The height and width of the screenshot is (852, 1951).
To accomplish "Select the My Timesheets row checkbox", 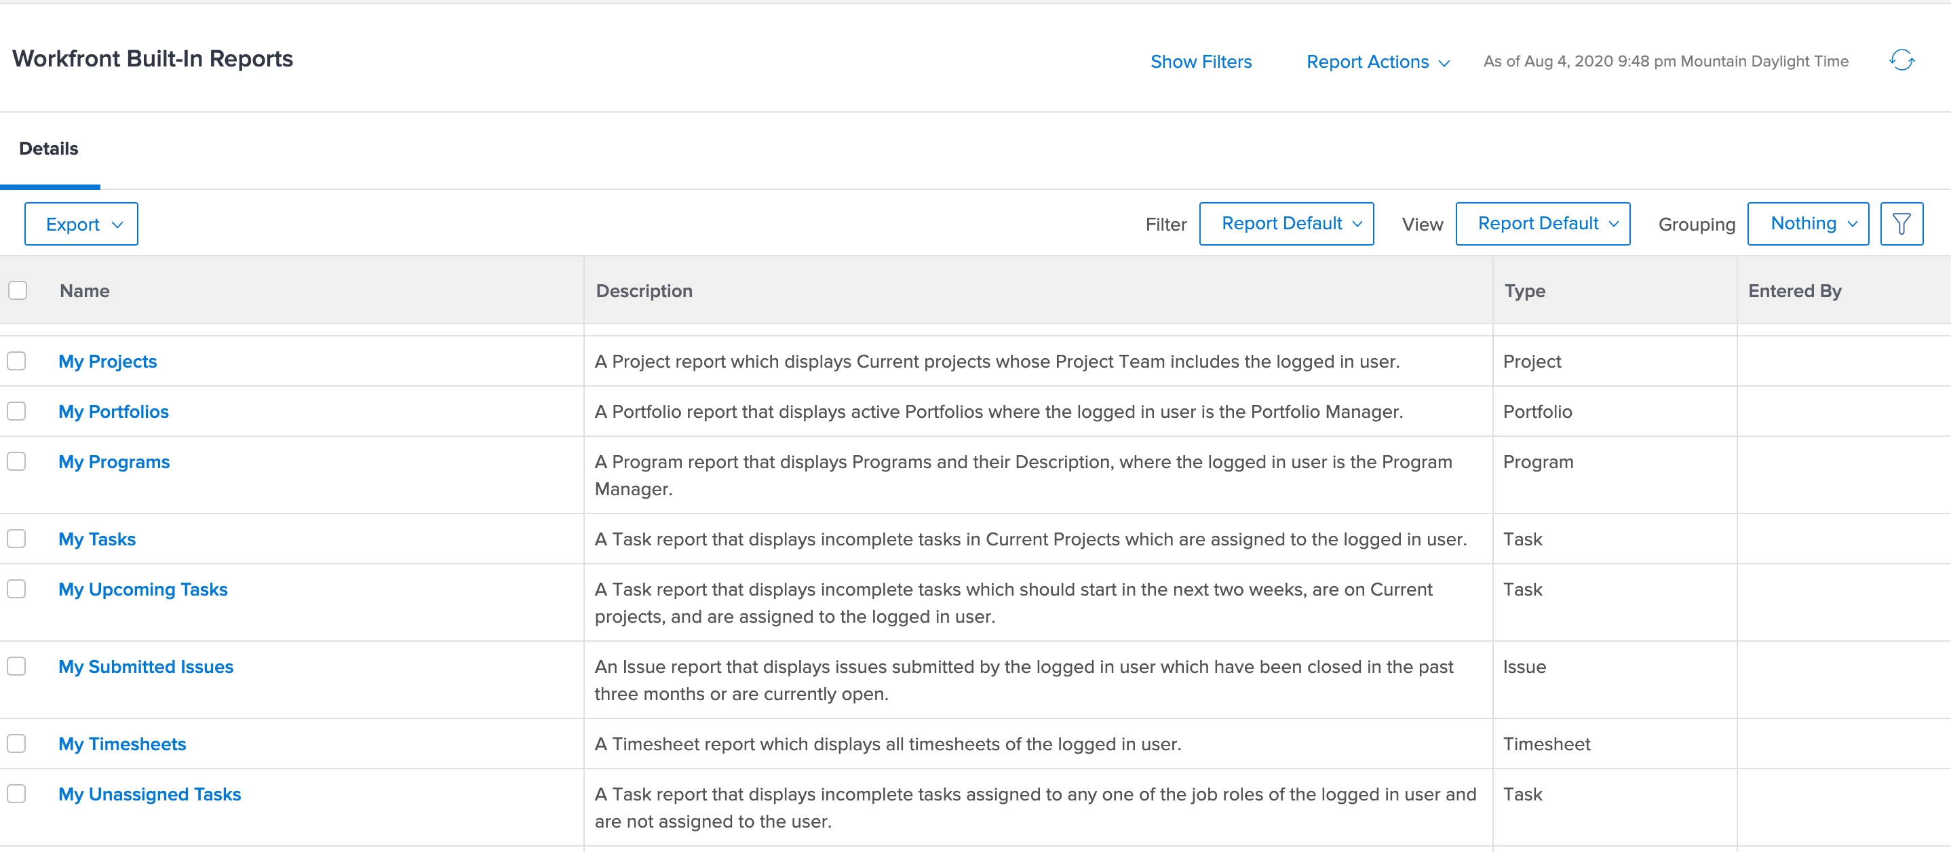I will 17,743.
